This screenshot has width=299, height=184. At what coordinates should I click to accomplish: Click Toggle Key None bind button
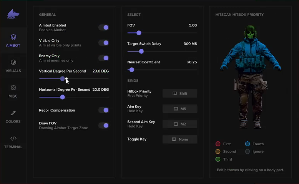(180, 139)
